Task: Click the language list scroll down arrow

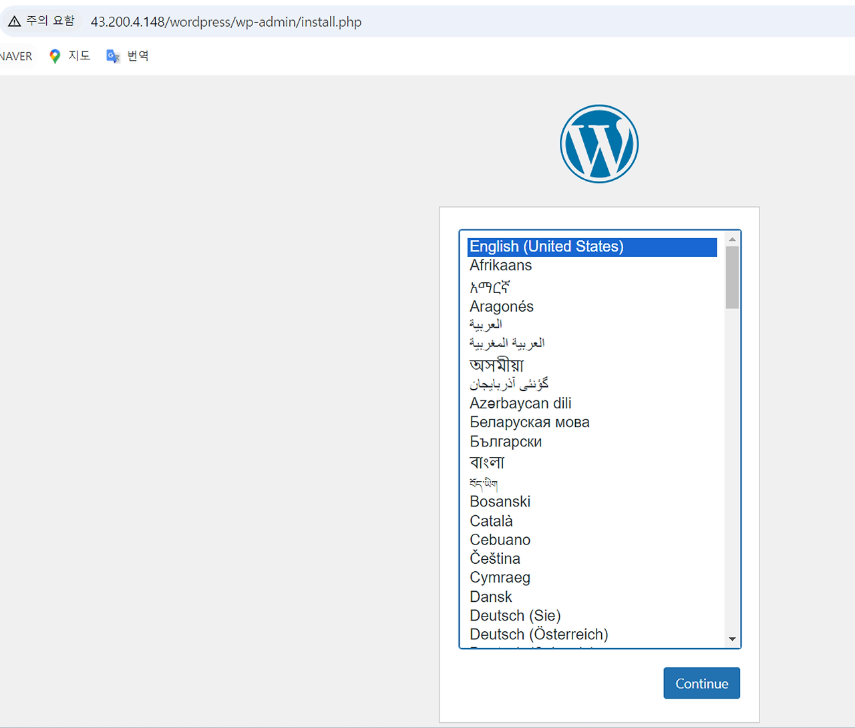Action: pos(732,639)
